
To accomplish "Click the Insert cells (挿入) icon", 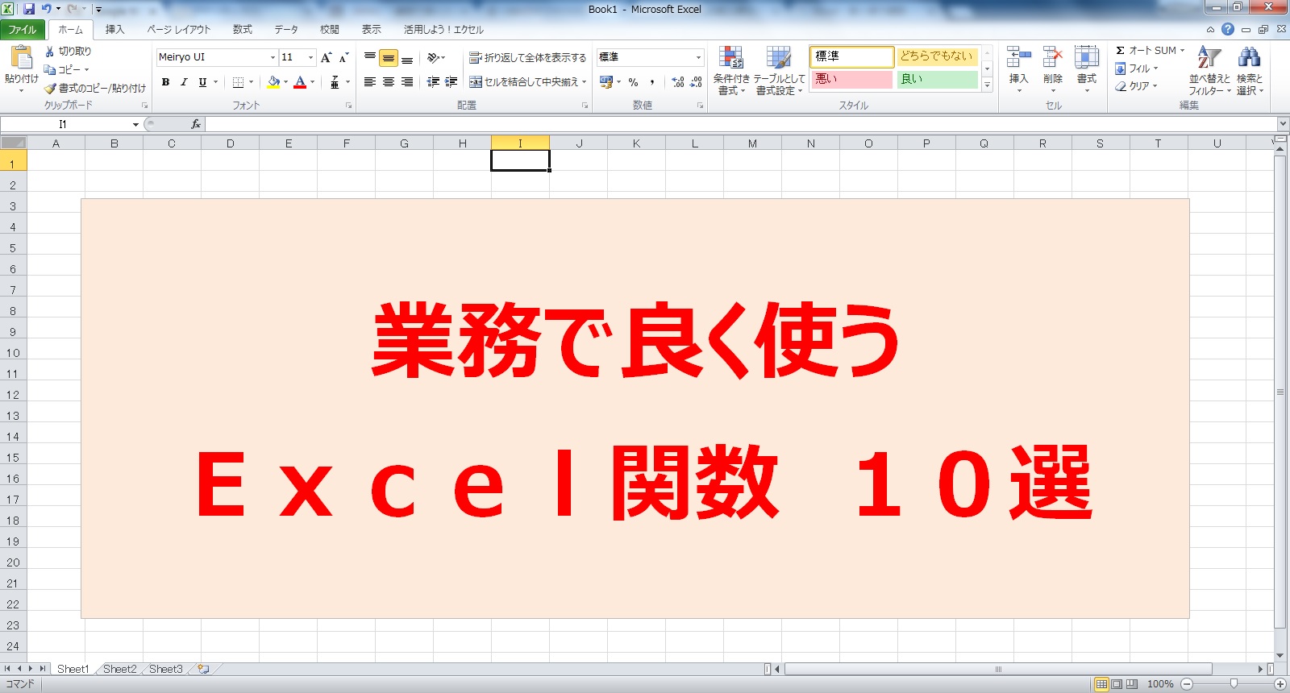I will click(1018, 58).
